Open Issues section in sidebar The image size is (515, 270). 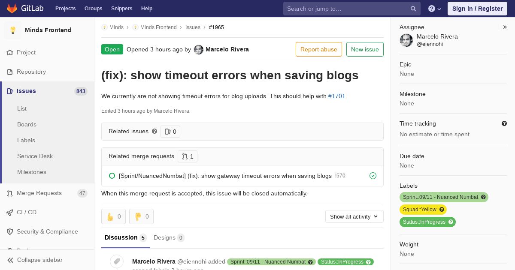[x=47, y=91]
